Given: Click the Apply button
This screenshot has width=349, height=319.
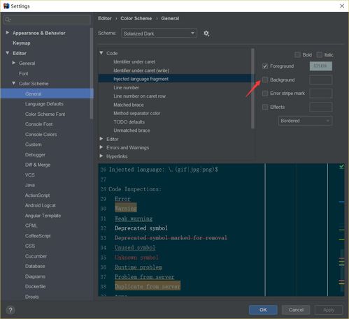Looking at the screenshot, I should coord(329,310).
